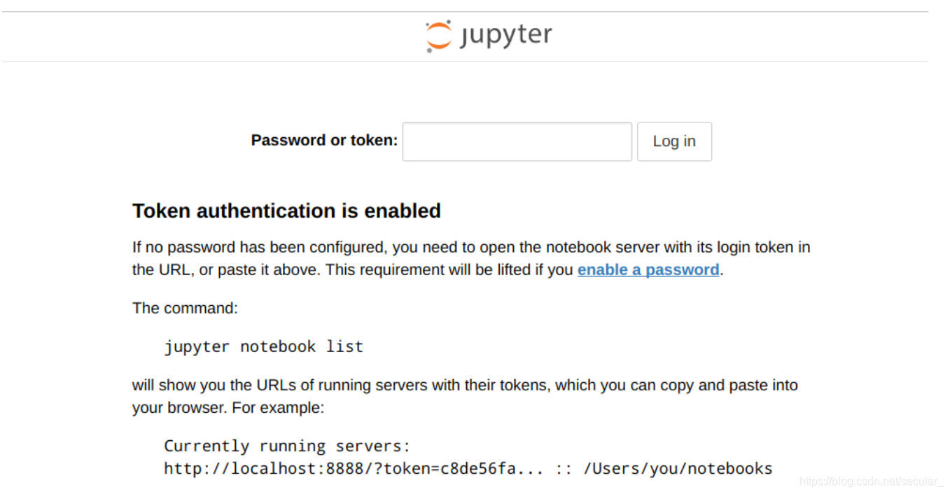Focus the Password or token input field
Viewport: 950px width, 494px height.
517,141
